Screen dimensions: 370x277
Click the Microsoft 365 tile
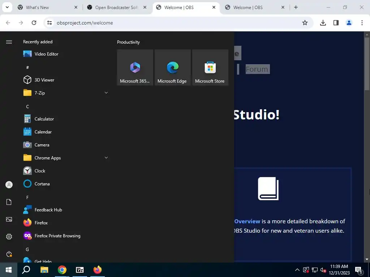[x=135, y=67]
